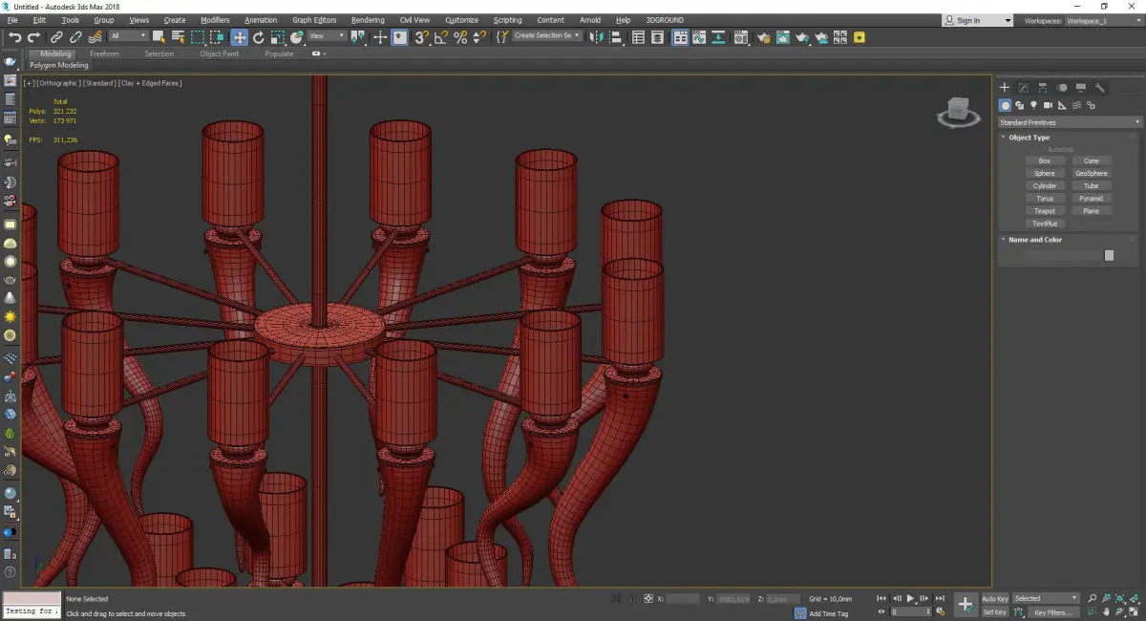Toggle Auto Key animation mode
1146x621 pixels.
(x=994, y=598)
